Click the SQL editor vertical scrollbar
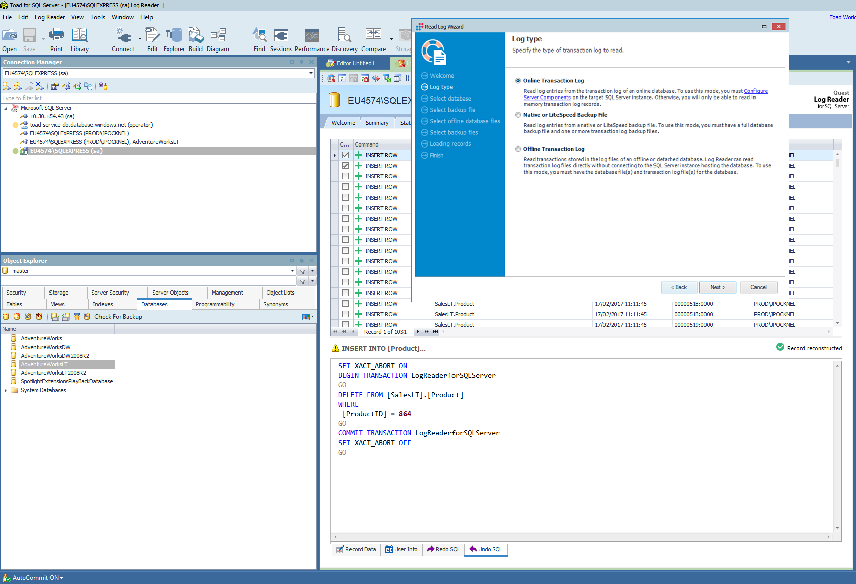The image size is (856, 584). pyautogui.click(x=837, y=447)
